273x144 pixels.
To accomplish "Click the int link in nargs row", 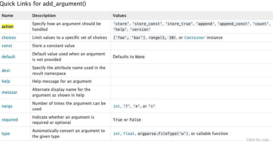I will [117, 106].
